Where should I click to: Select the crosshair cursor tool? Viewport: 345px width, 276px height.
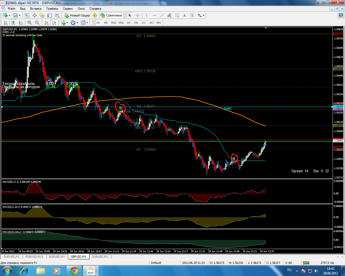pyautogui.click(x=137, y=15)
